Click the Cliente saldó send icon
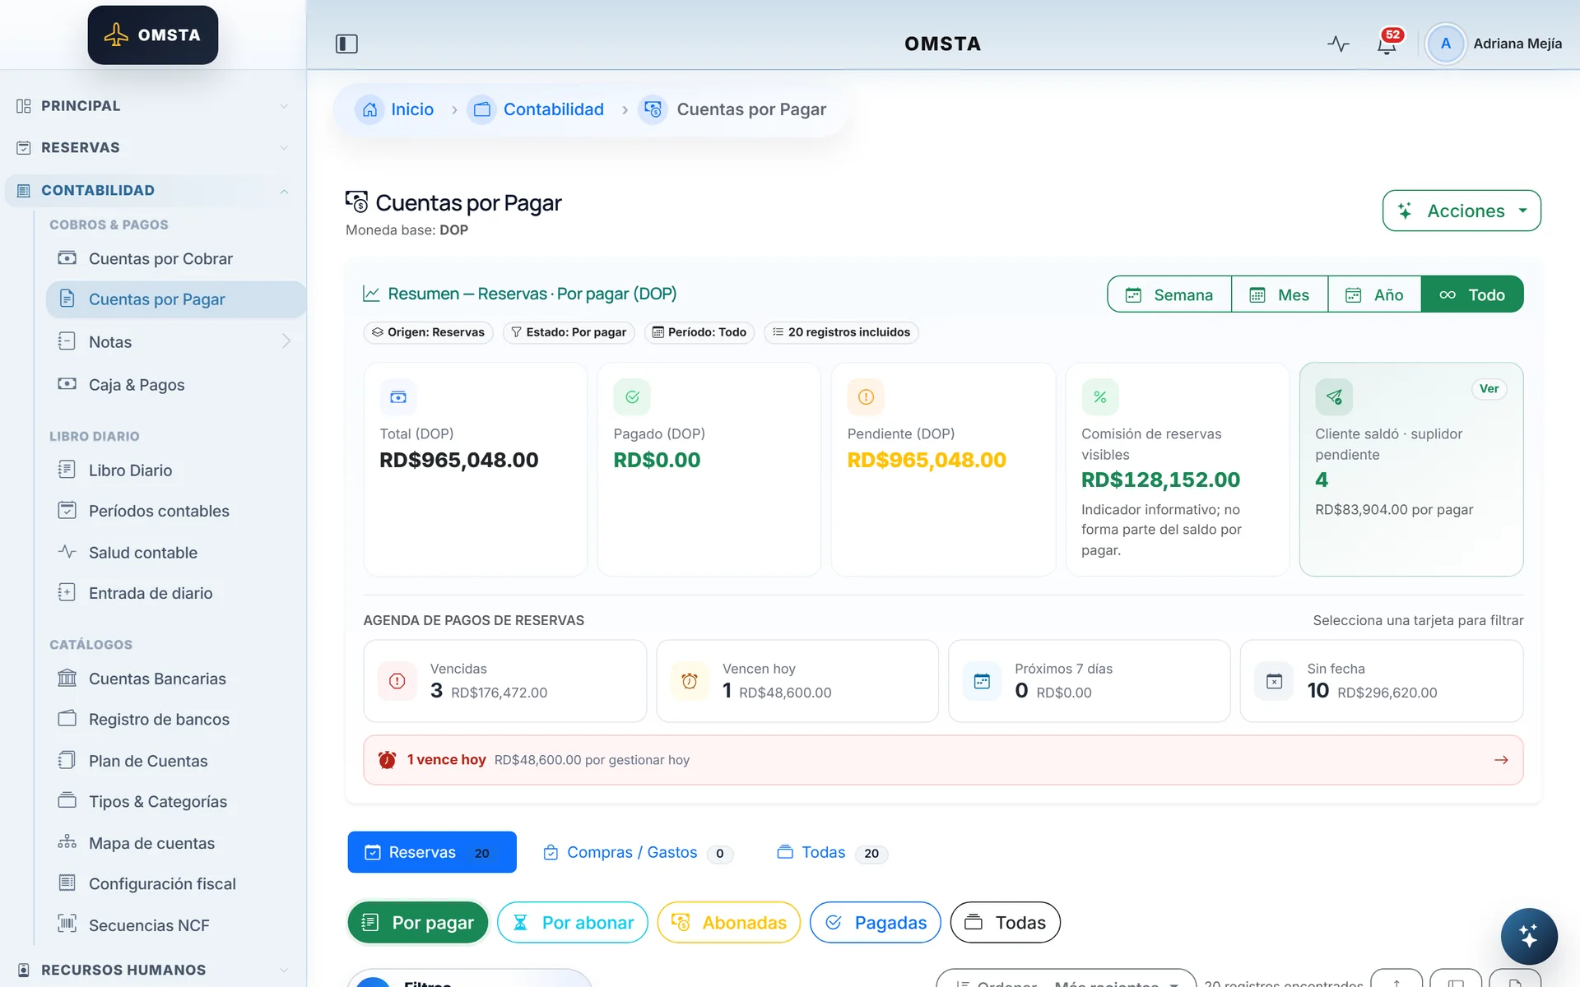Screen dimensions: 1580x987 (x=1334, y=397)
